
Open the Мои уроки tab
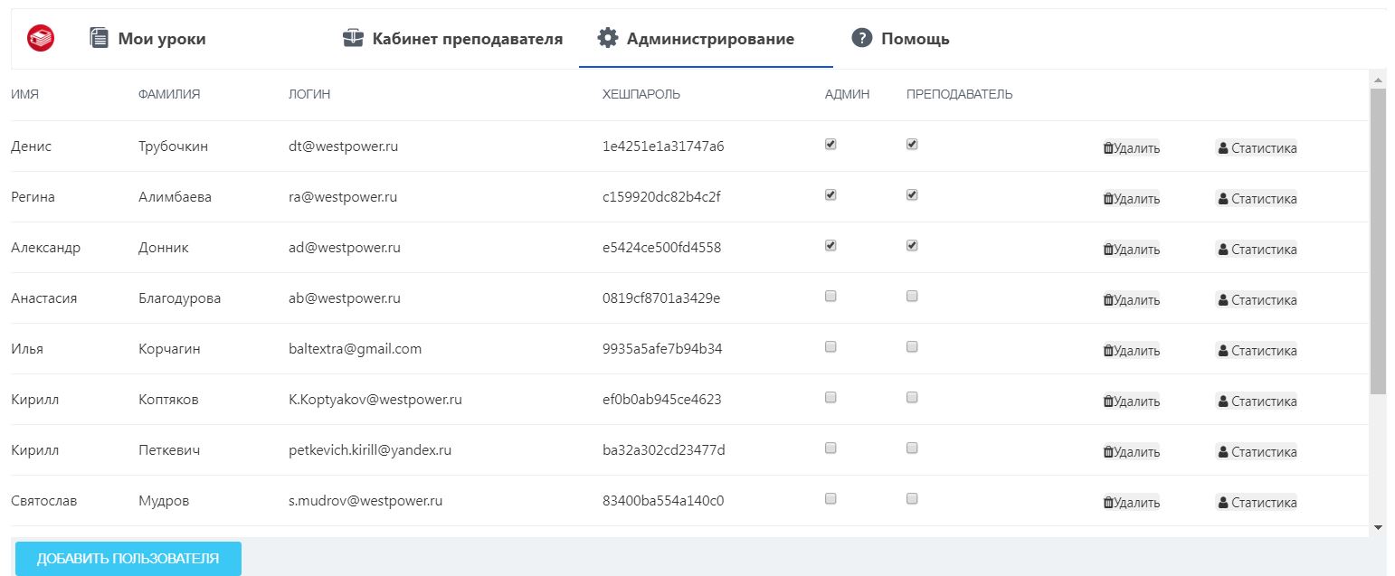[148, 39]
